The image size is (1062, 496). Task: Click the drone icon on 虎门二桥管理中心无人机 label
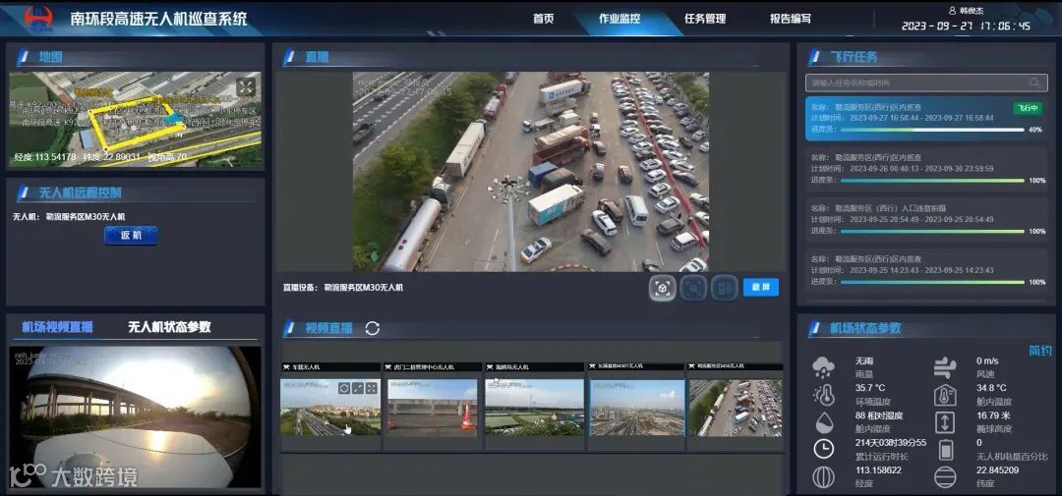pos(388,366)
